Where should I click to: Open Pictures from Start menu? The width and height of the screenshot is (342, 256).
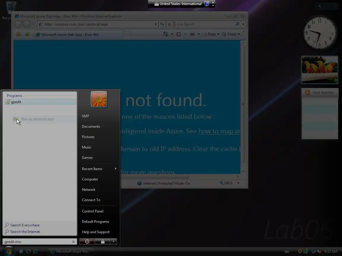click(88, 137)
